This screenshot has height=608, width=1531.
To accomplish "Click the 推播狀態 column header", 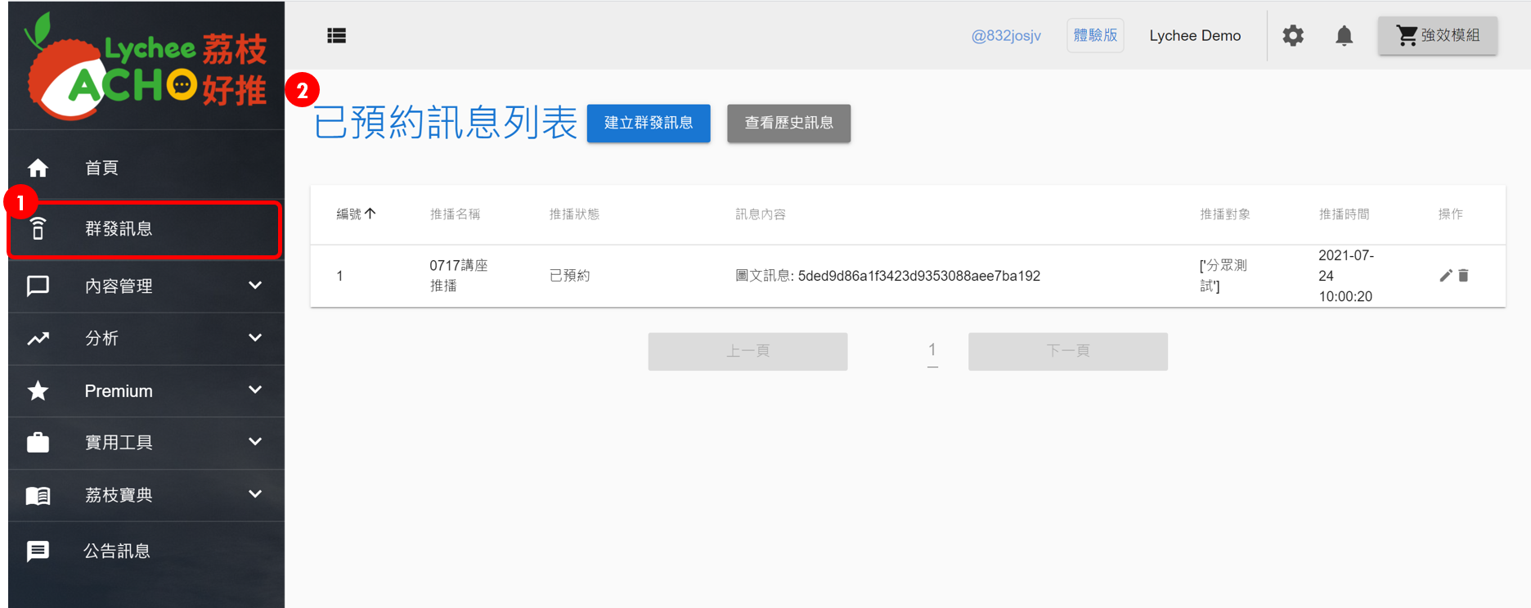I will click(574, 214).
